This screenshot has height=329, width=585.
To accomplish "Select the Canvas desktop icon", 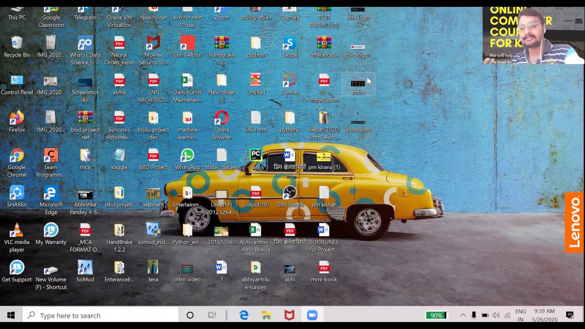I will [290, 85].
